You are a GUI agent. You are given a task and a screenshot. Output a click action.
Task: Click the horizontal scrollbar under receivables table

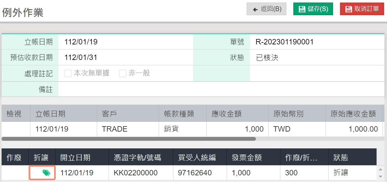click(x=129, y=139)
